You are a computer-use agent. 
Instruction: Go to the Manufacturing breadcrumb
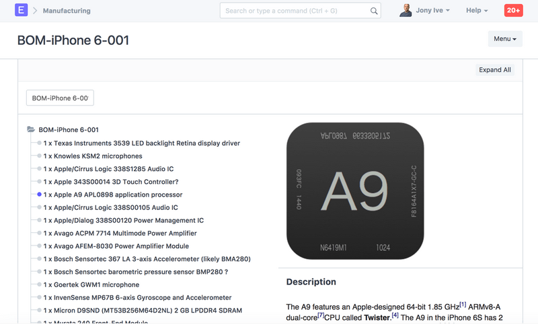67,11
